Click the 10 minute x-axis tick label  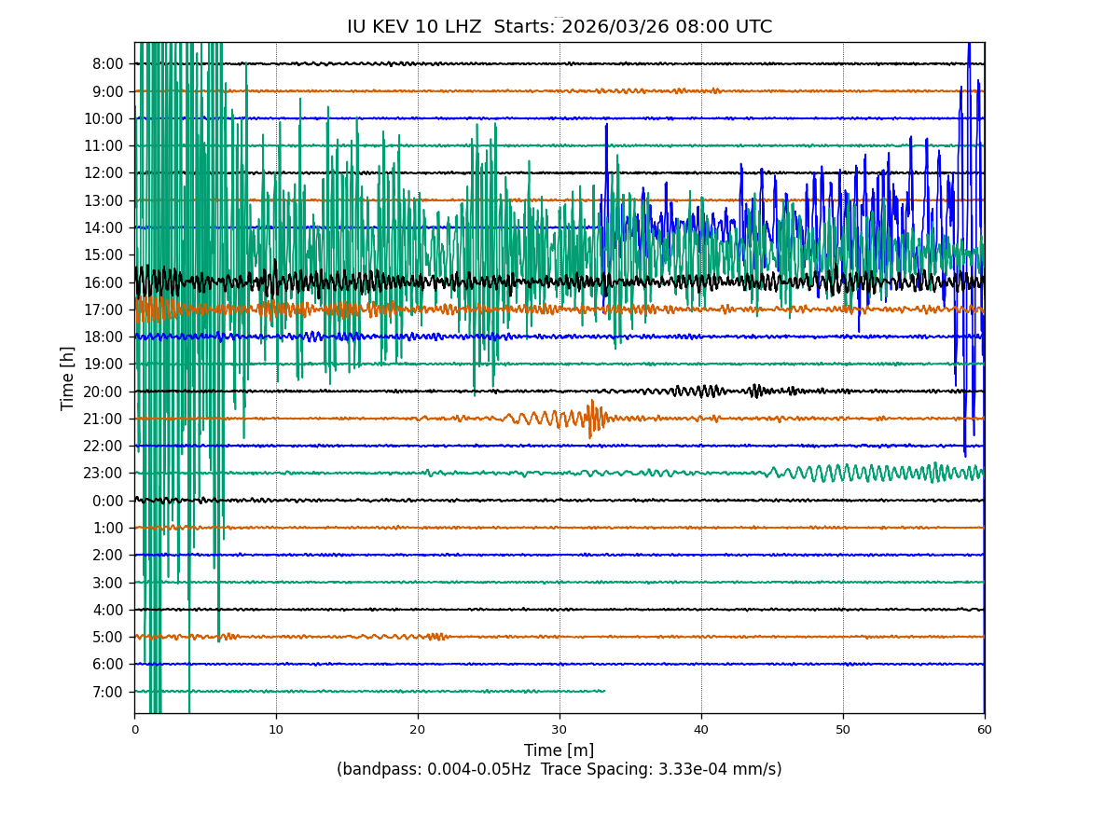[276, 730]
